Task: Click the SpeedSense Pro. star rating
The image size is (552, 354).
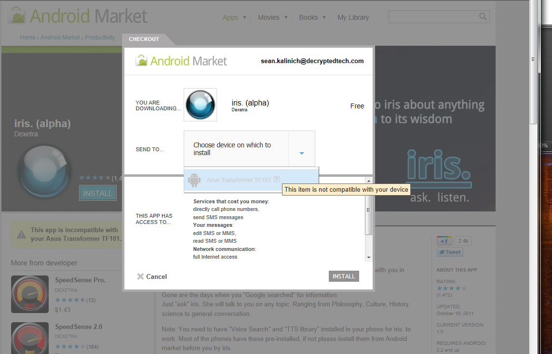Action: tap(70, 300)
